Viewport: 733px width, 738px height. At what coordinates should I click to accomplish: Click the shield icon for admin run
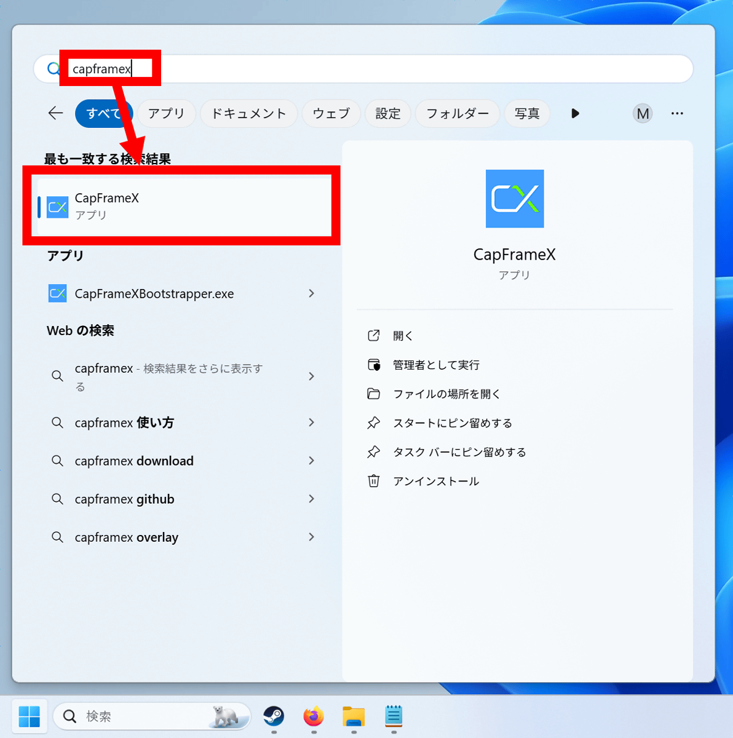pos(373,365)
